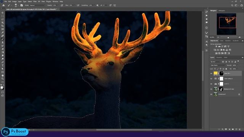Select the Dodge tool
Image resolution: width=244 pixels, height=137 pixels.
3,59
